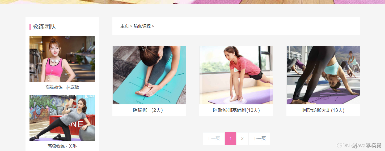Go to page 2 of courses

point(242,139)
